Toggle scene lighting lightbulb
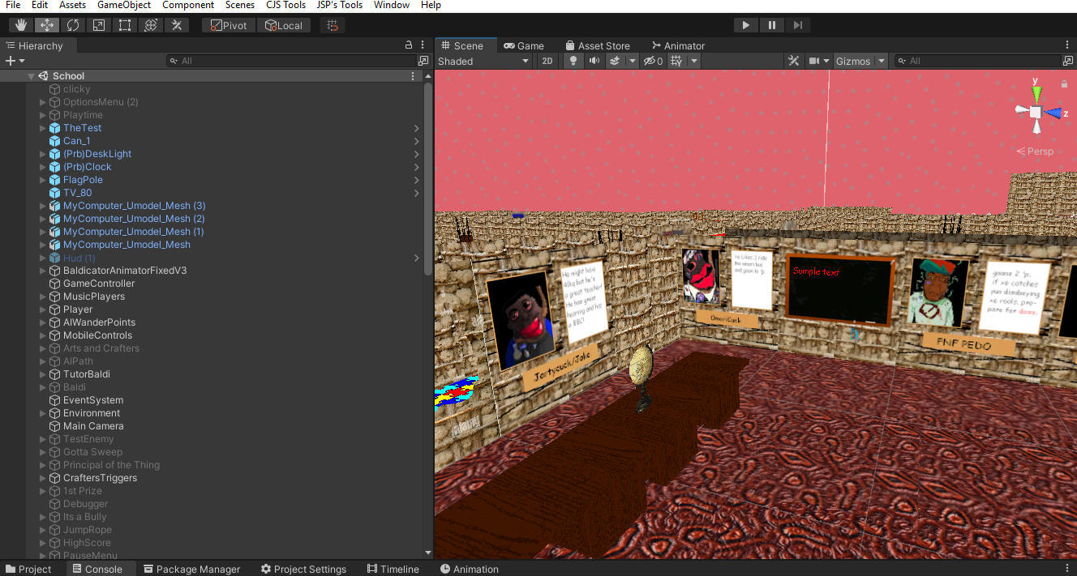1077x576 pixels. (574, 61)
